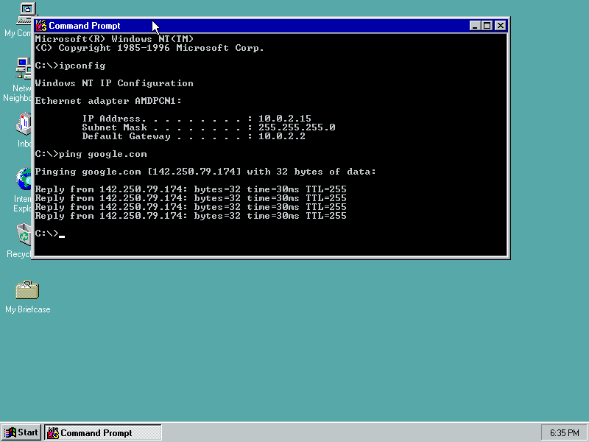The width and height of the screenshot is (589, 442).
Task: Open the Start menu
Action: 21,432
